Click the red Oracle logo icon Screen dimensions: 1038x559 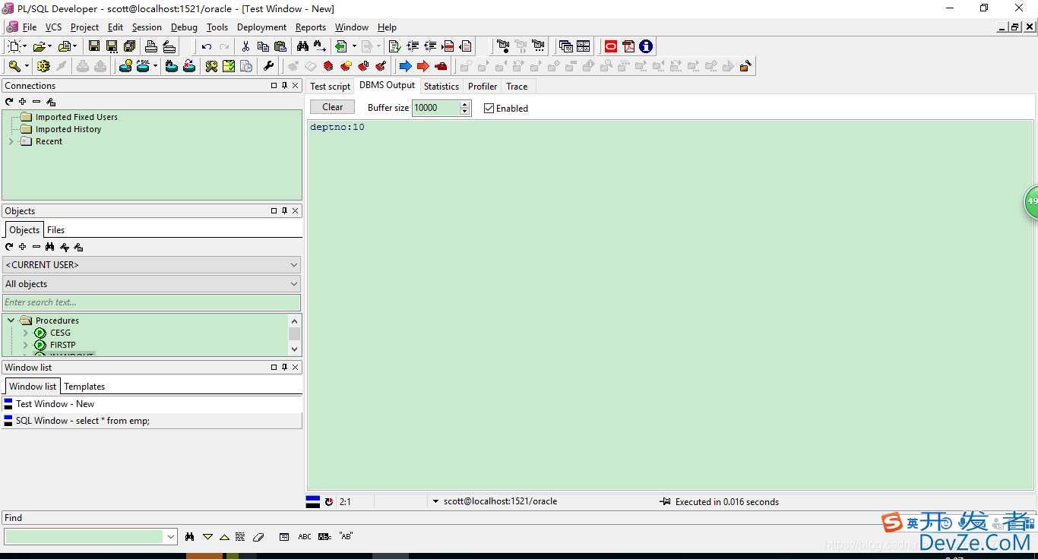tap(611, 46)
